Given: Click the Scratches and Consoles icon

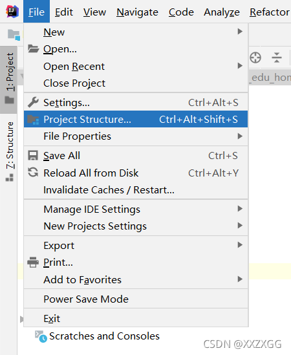Looking at the screenshot, I should [41, 336].
